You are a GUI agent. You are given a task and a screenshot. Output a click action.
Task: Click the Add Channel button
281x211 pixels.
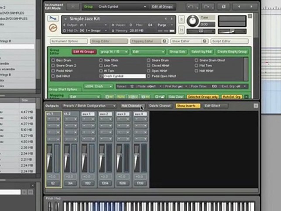(x=132, y=106)
